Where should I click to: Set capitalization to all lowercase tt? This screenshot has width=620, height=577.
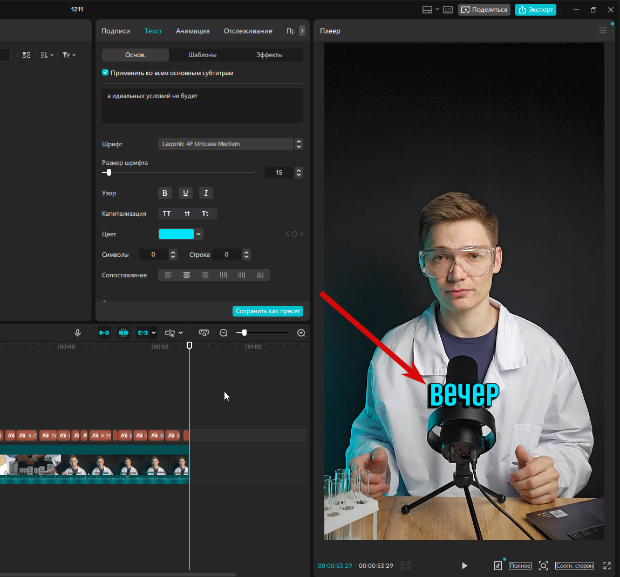tap(187, 214)
